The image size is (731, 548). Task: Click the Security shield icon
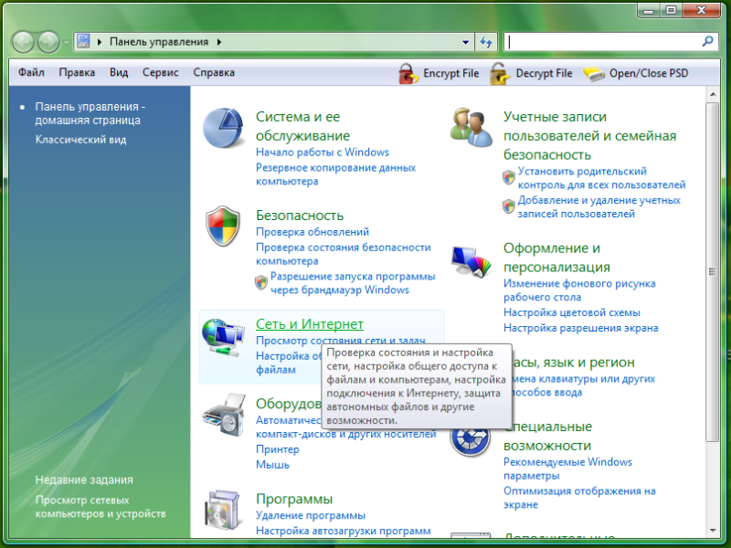(x=223, y=226)
